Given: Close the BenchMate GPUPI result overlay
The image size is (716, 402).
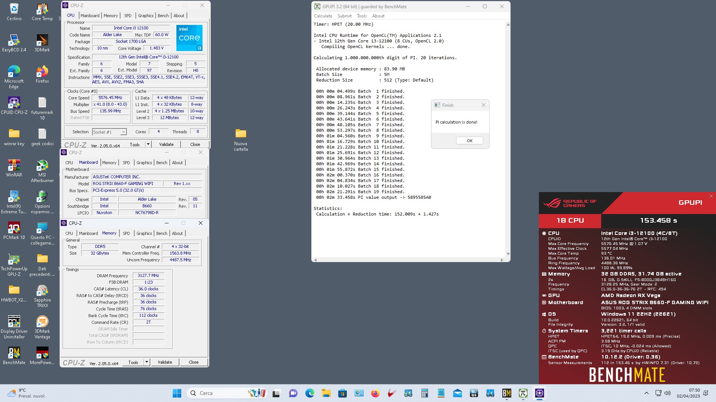Looking at the screenshot, I should pos(711,196).
